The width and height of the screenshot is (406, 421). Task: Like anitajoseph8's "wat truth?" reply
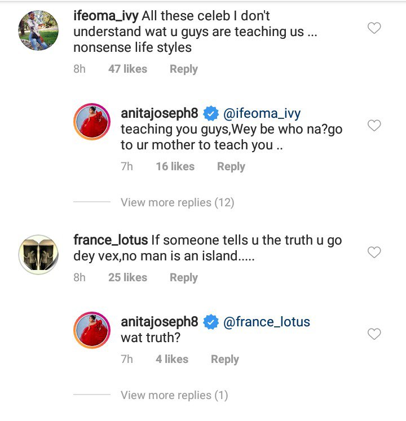(x=374, y=335)
